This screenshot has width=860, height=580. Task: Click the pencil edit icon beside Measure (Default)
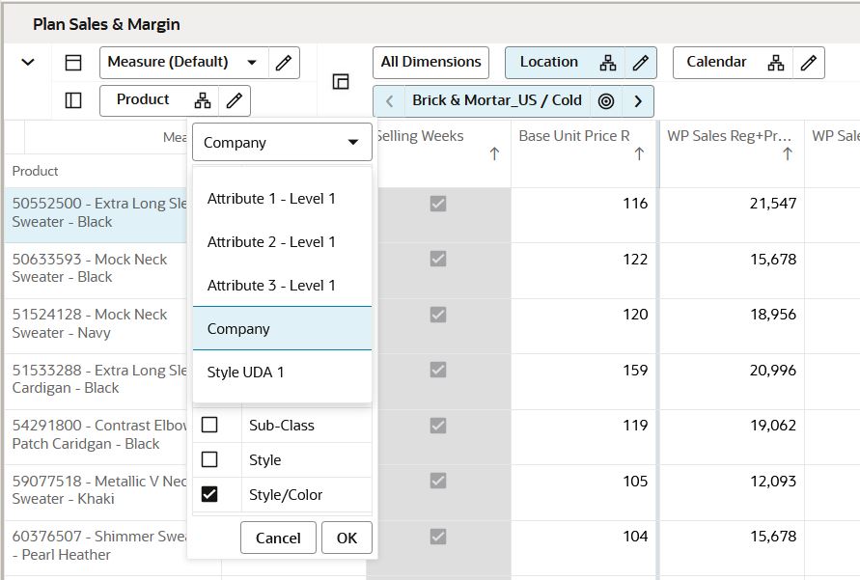(x=284, y=63)
